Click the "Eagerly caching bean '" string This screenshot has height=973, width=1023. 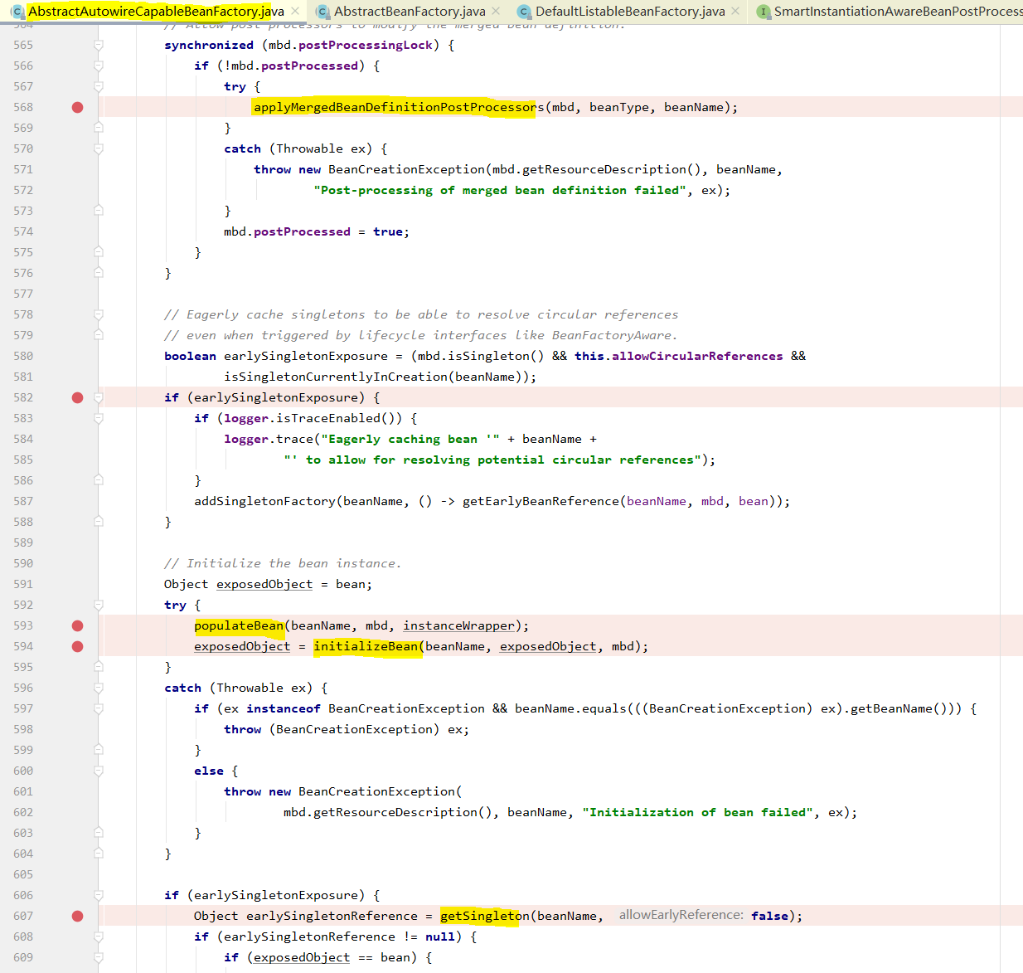[x=410, y=439]
